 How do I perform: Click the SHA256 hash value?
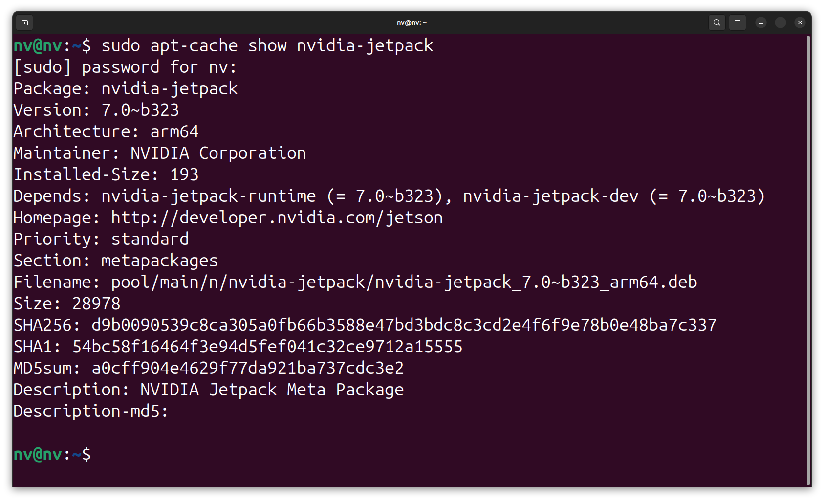pos(404,325)
